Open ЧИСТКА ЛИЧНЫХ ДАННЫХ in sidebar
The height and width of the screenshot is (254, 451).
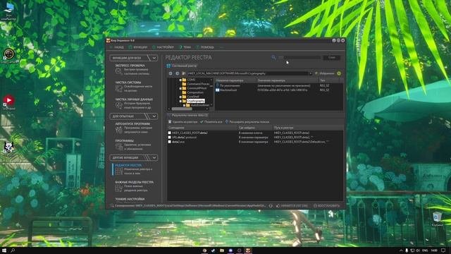(134, 104)
